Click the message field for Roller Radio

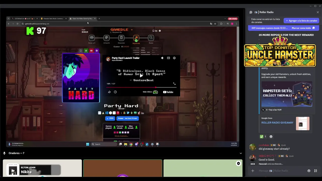pos(282,171)
